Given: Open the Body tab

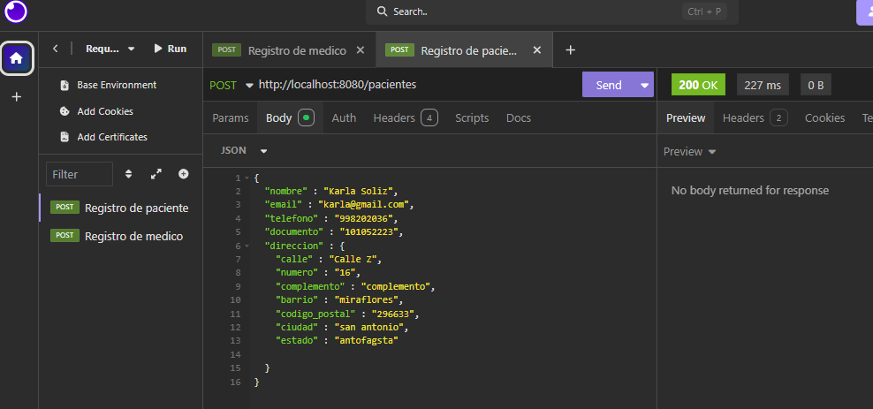Looking at the screenshot, I should pos(290,118).
